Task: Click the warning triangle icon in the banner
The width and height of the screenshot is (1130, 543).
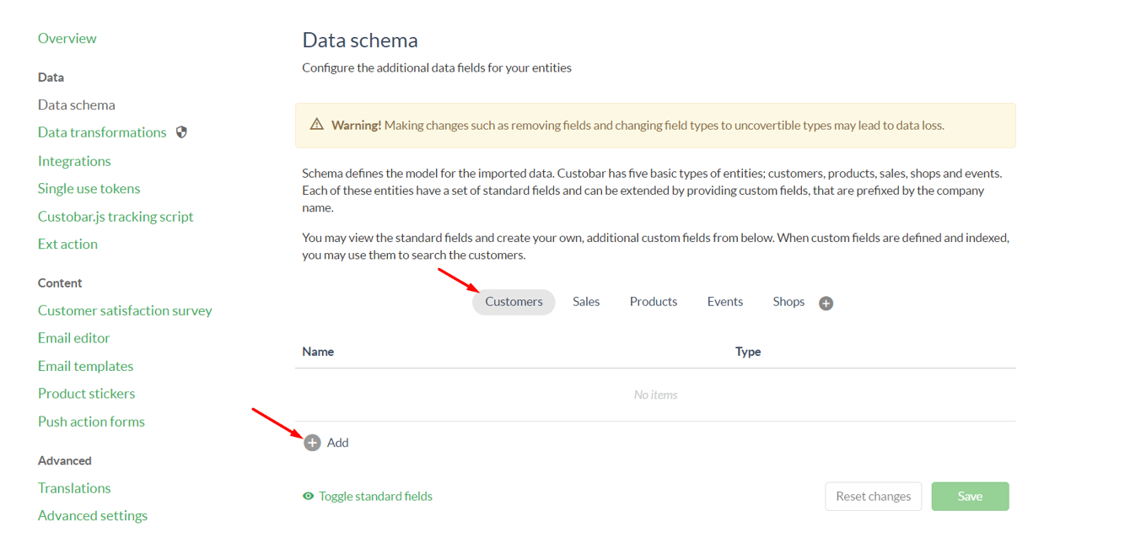Action: click(x=317, y=125)
